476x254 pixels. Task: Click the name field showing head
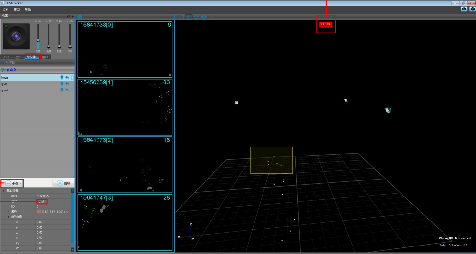point(53,201)
